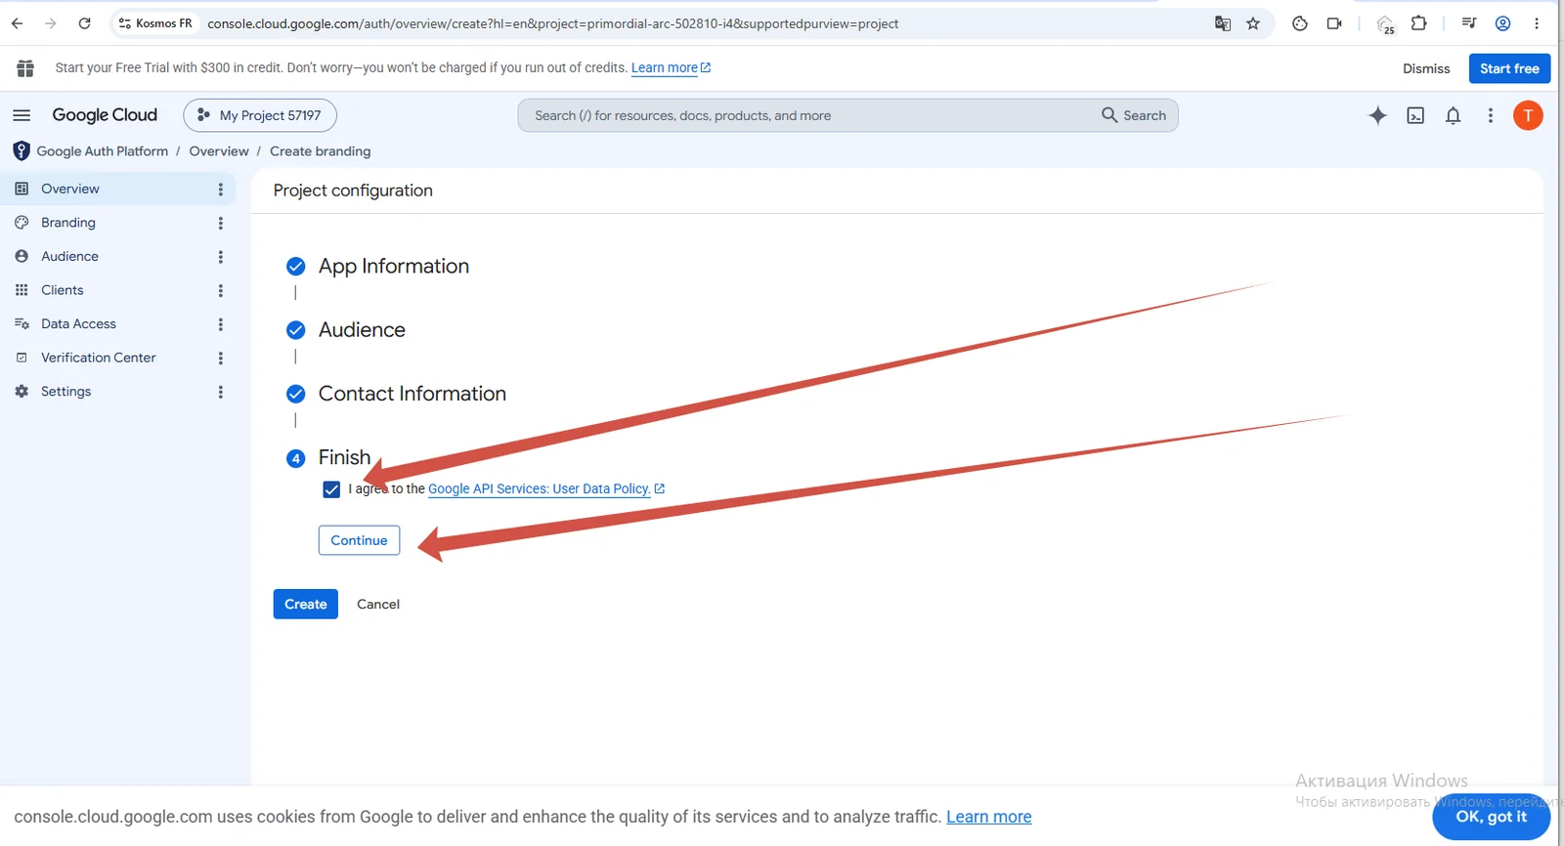
Task: Open Overview item options menu
Action: tap(221, 190)
